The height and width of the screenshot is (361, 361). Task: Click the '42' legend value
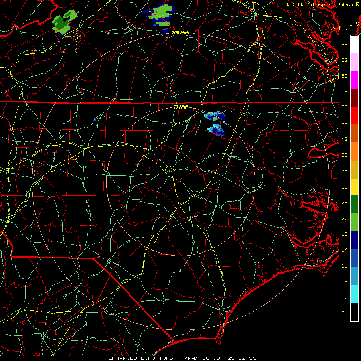345,139
